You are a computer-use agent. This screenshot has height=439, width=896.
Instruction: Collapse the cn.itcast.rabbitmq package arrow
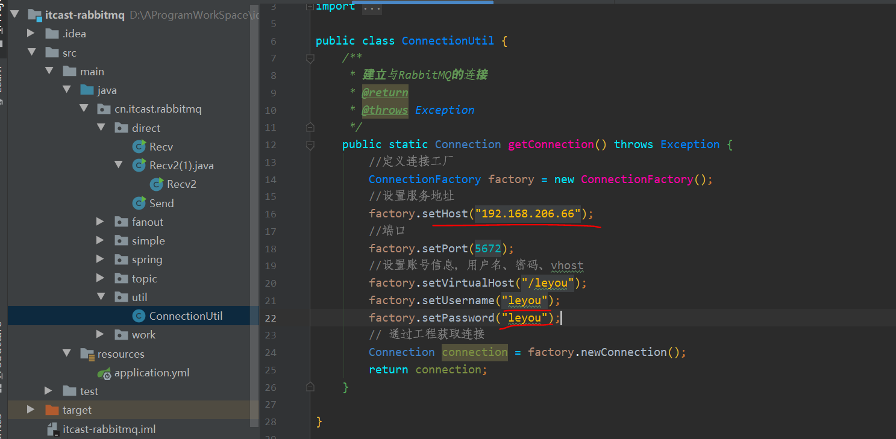[x=84, y=108]
